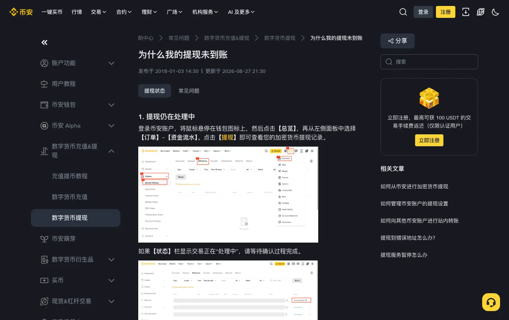Viewport: 509px width, 320px height.
Task: Expand the 币安 Alpha sidebar section
Action: pos(111,126)
